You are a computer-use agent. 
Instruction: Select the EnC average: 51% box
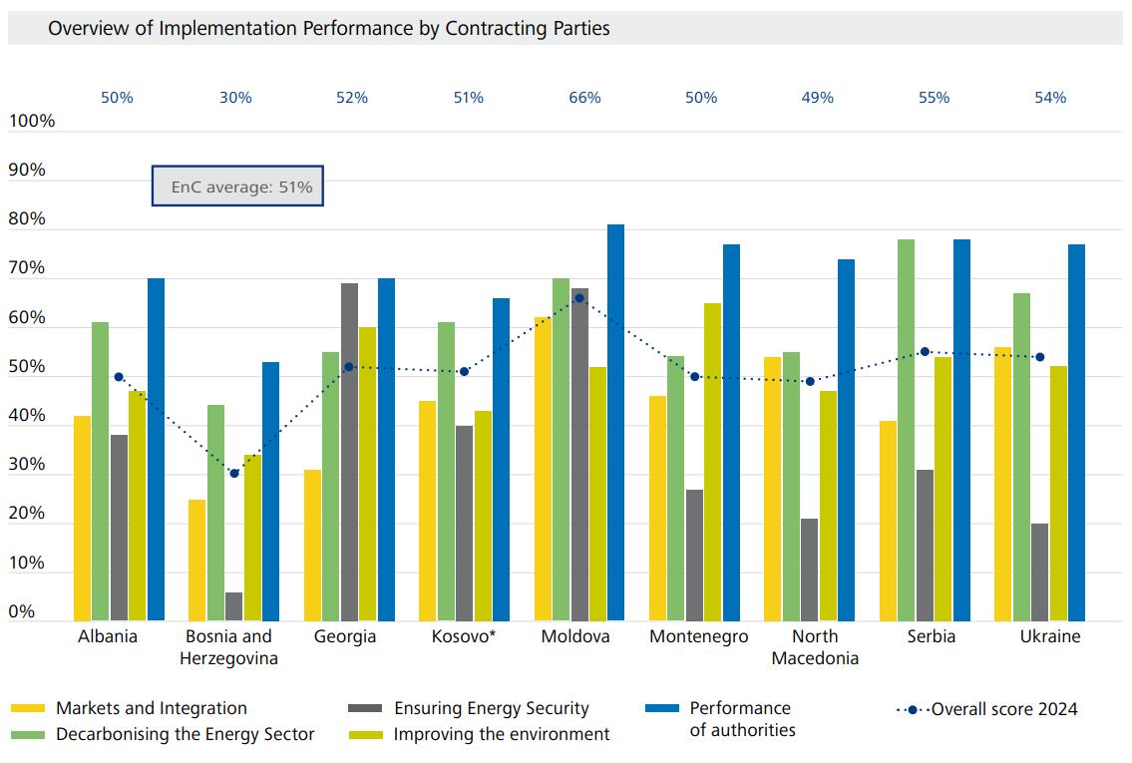click(238, 187)
